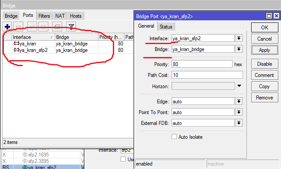Click the ya_kran_sfp2 port row icon

[16, 50]
